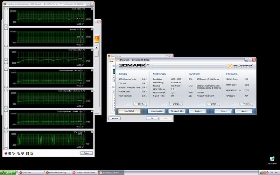This screenshot has height=175, width=280.
Task: Click the overlapping windows icon in monitoring toolbar
Action: click(19, 153)
